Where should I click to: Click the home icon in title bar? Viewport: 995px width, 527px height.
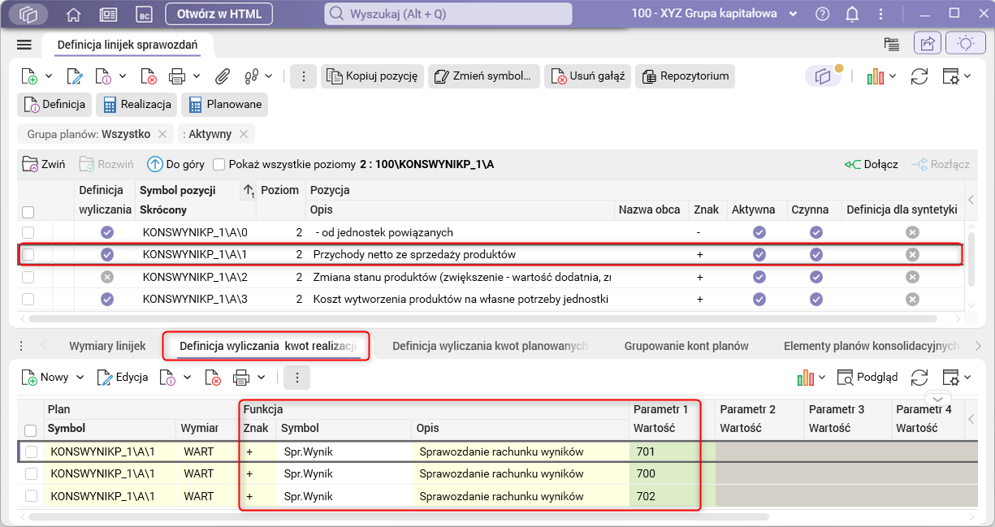tap(74, 14)
